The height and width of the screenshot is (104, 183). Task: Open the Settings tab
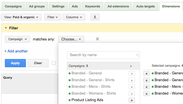pos(58,6)
